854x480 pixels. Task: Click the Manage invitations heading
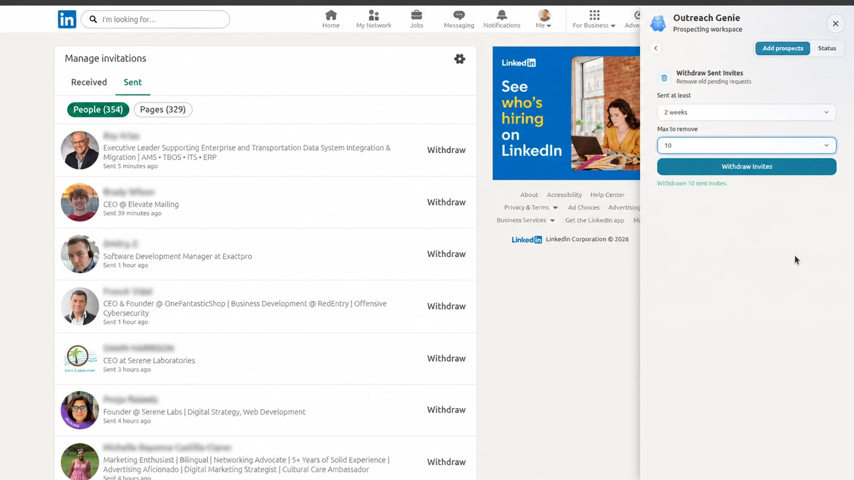(106, 58)
